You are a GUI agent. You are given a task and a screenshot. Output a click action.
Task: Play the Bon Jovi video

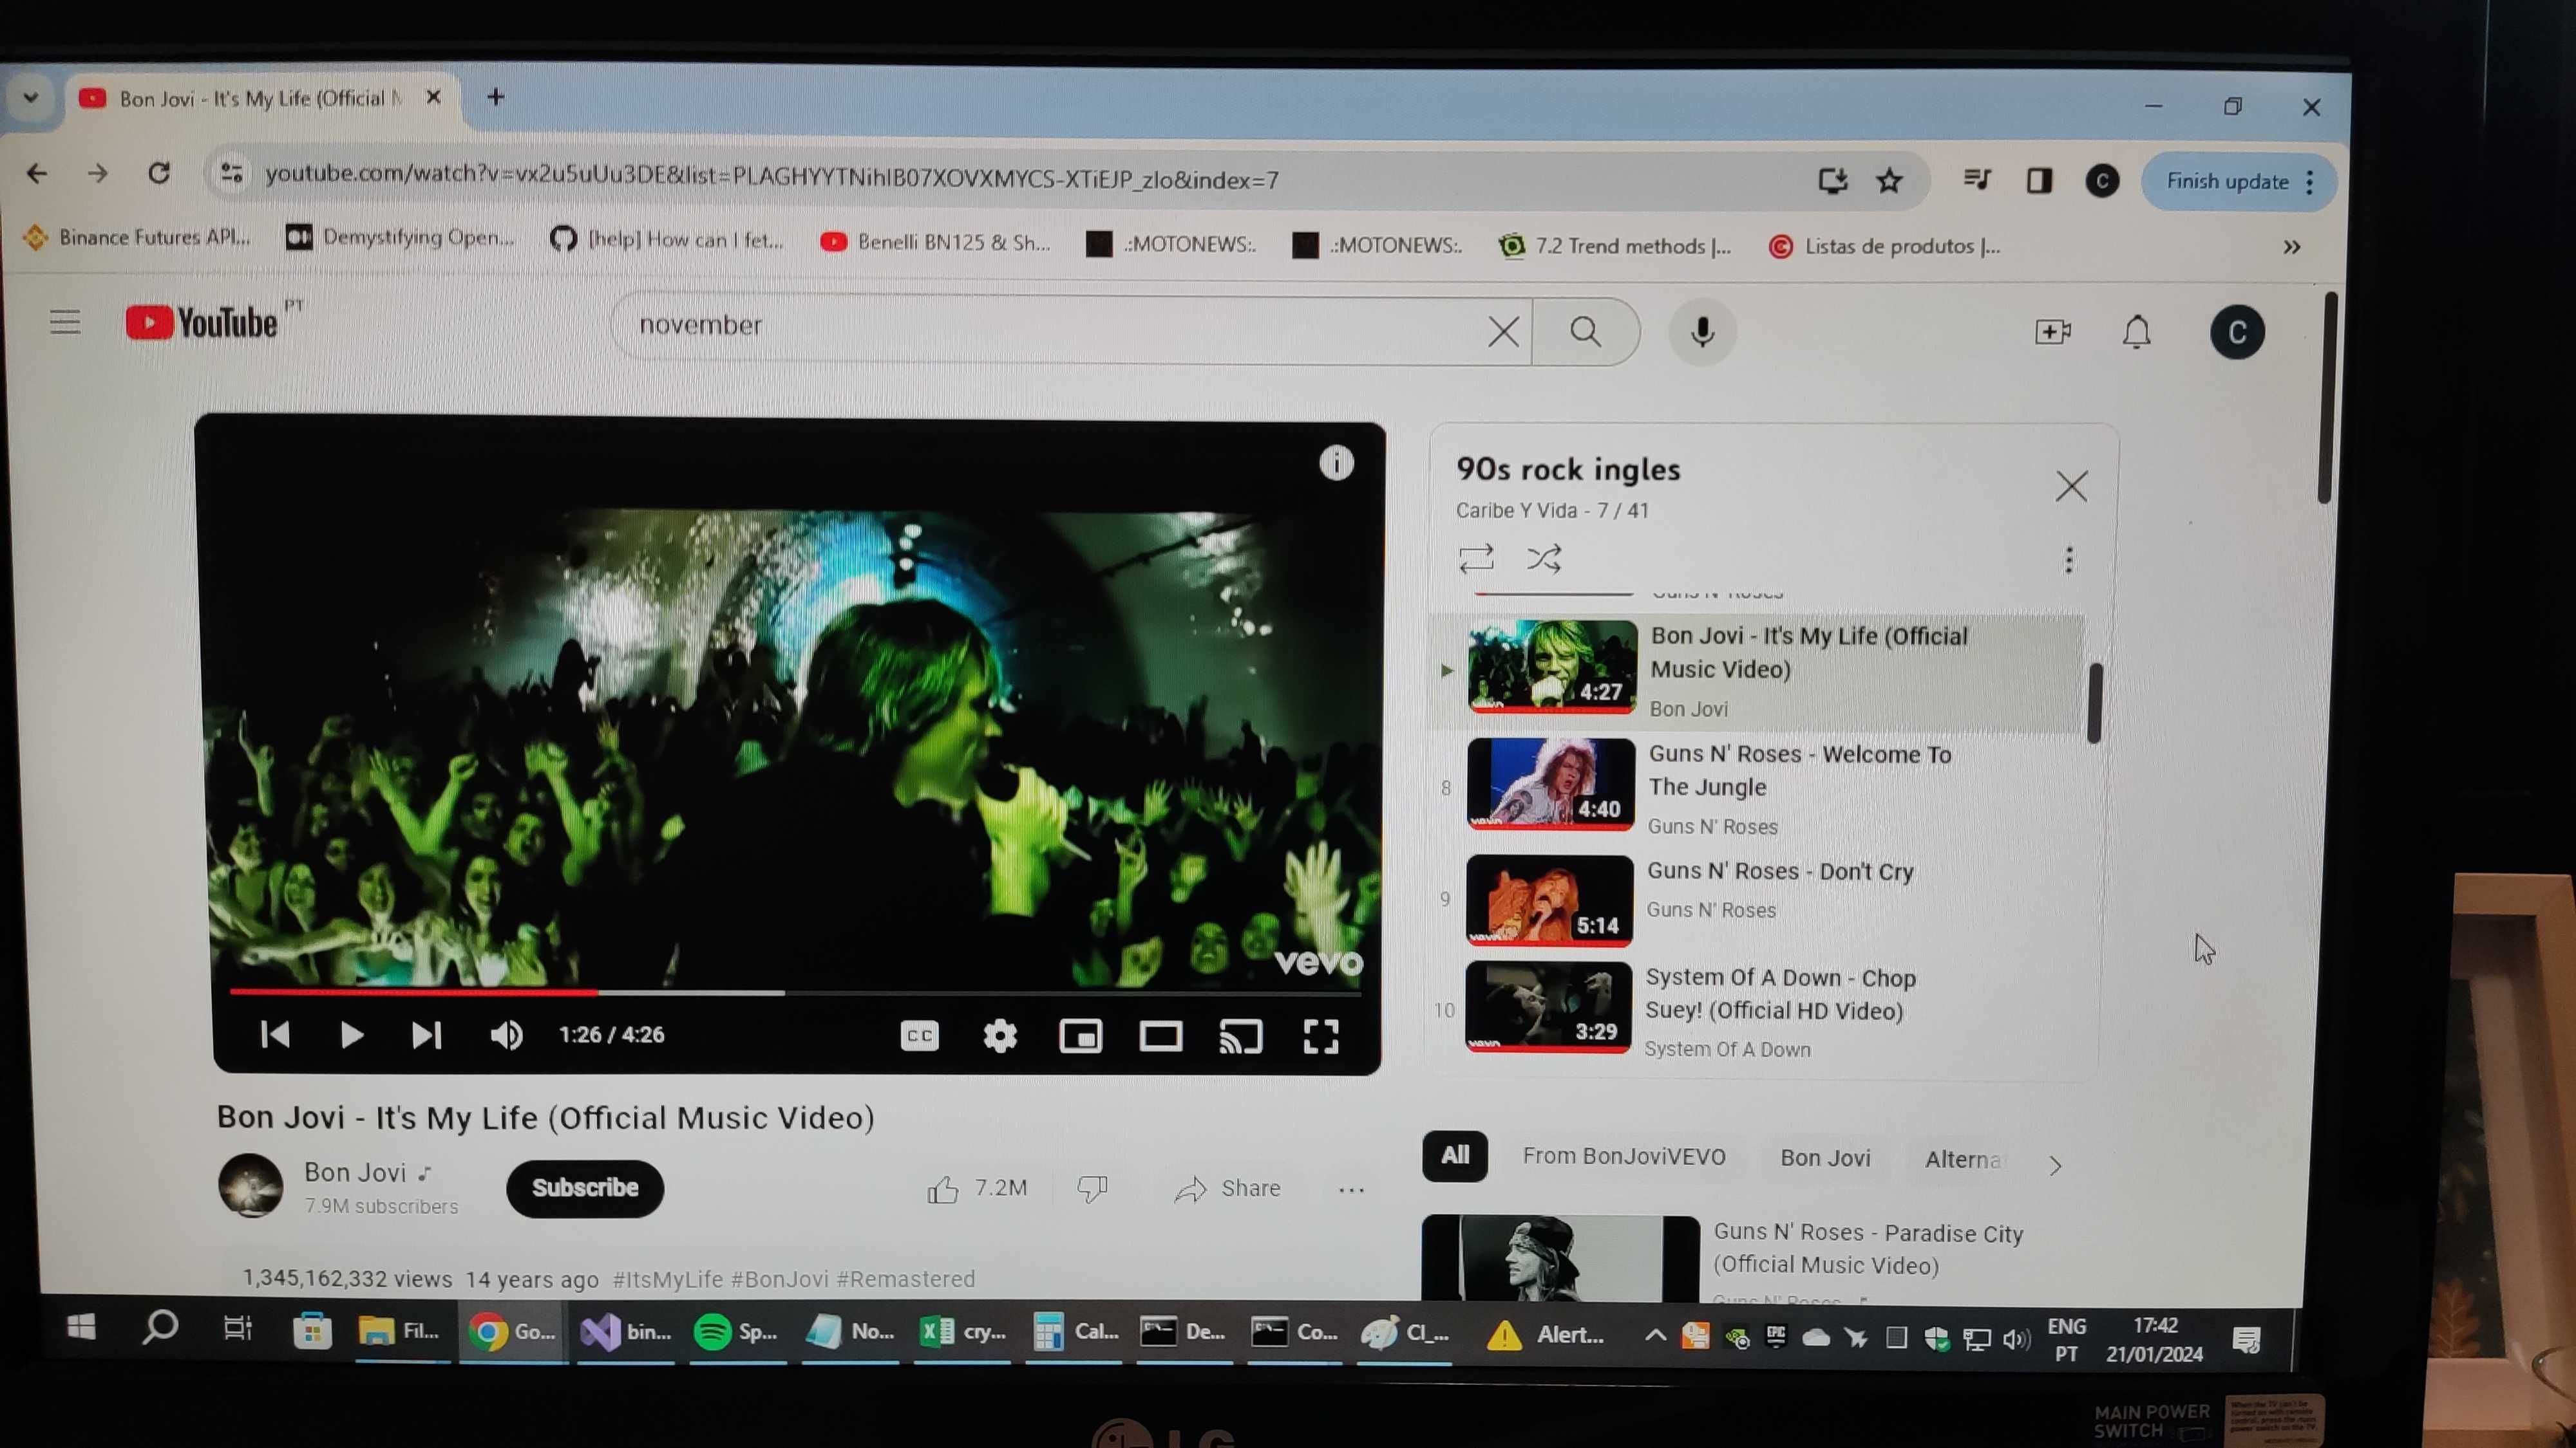click(351, 1035)
